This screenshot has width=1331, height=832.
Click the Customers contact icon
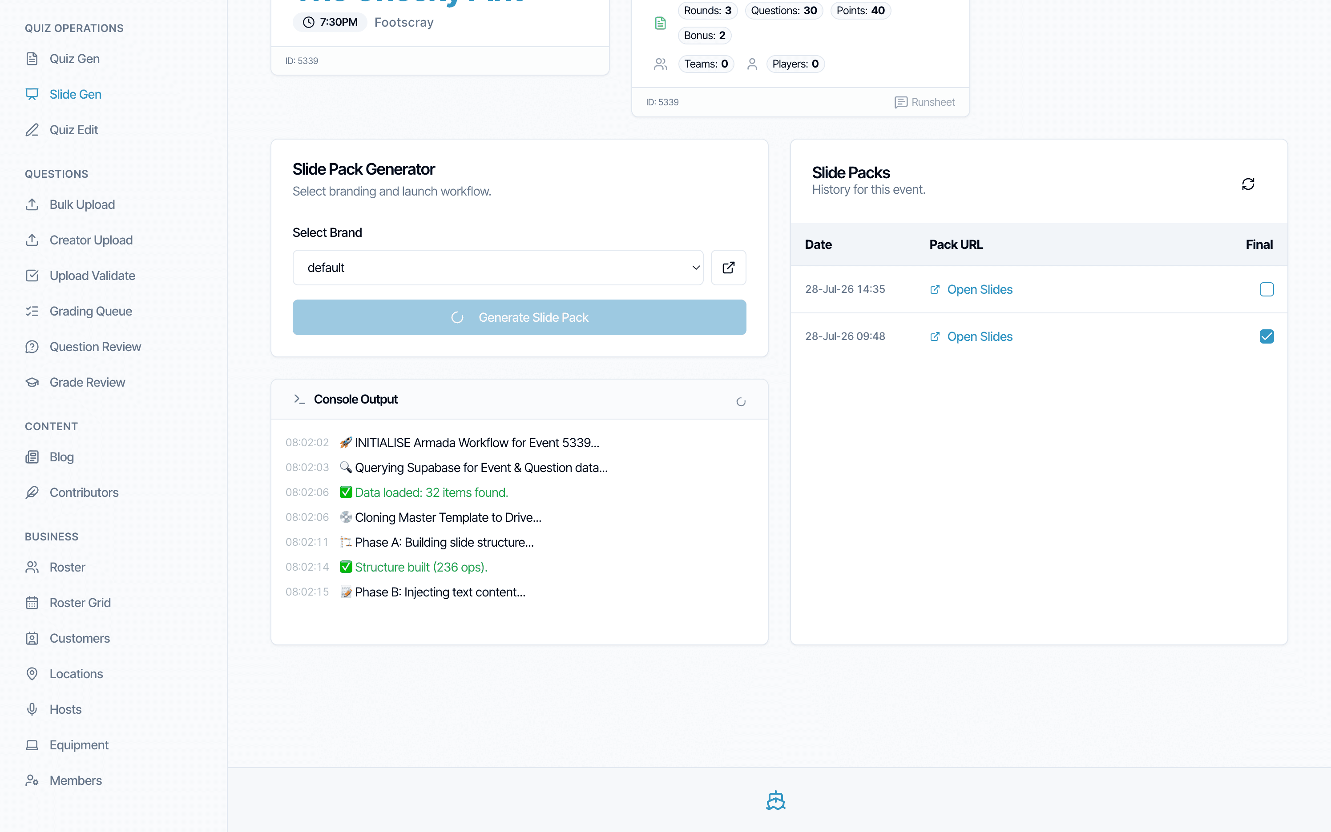click(32, 638)
